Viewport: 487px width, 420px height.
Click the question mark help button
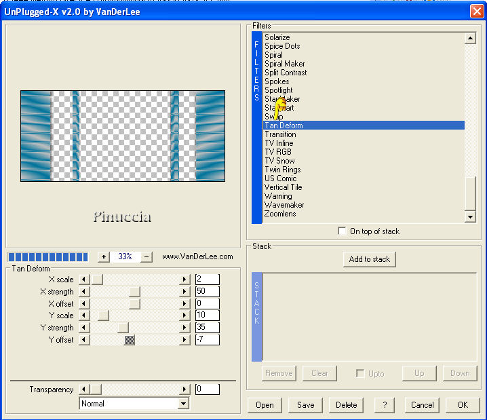[385, 405]
